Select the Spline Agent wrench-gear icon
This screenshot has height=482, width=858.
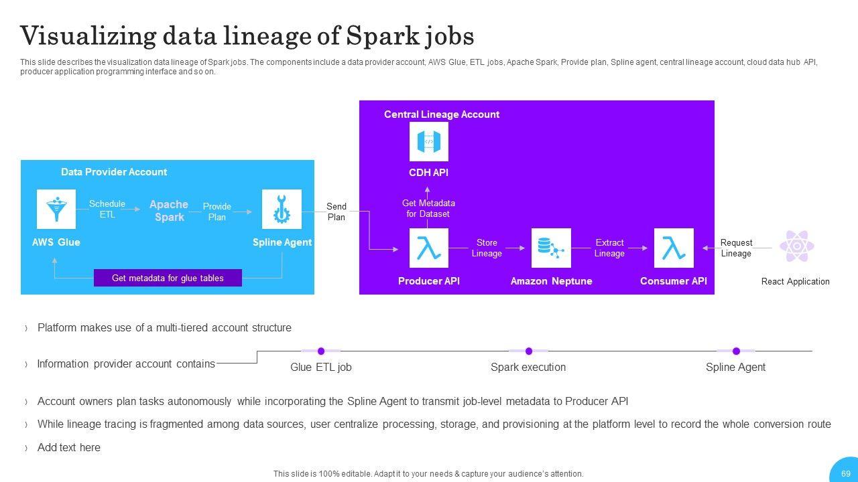(282, 209)
